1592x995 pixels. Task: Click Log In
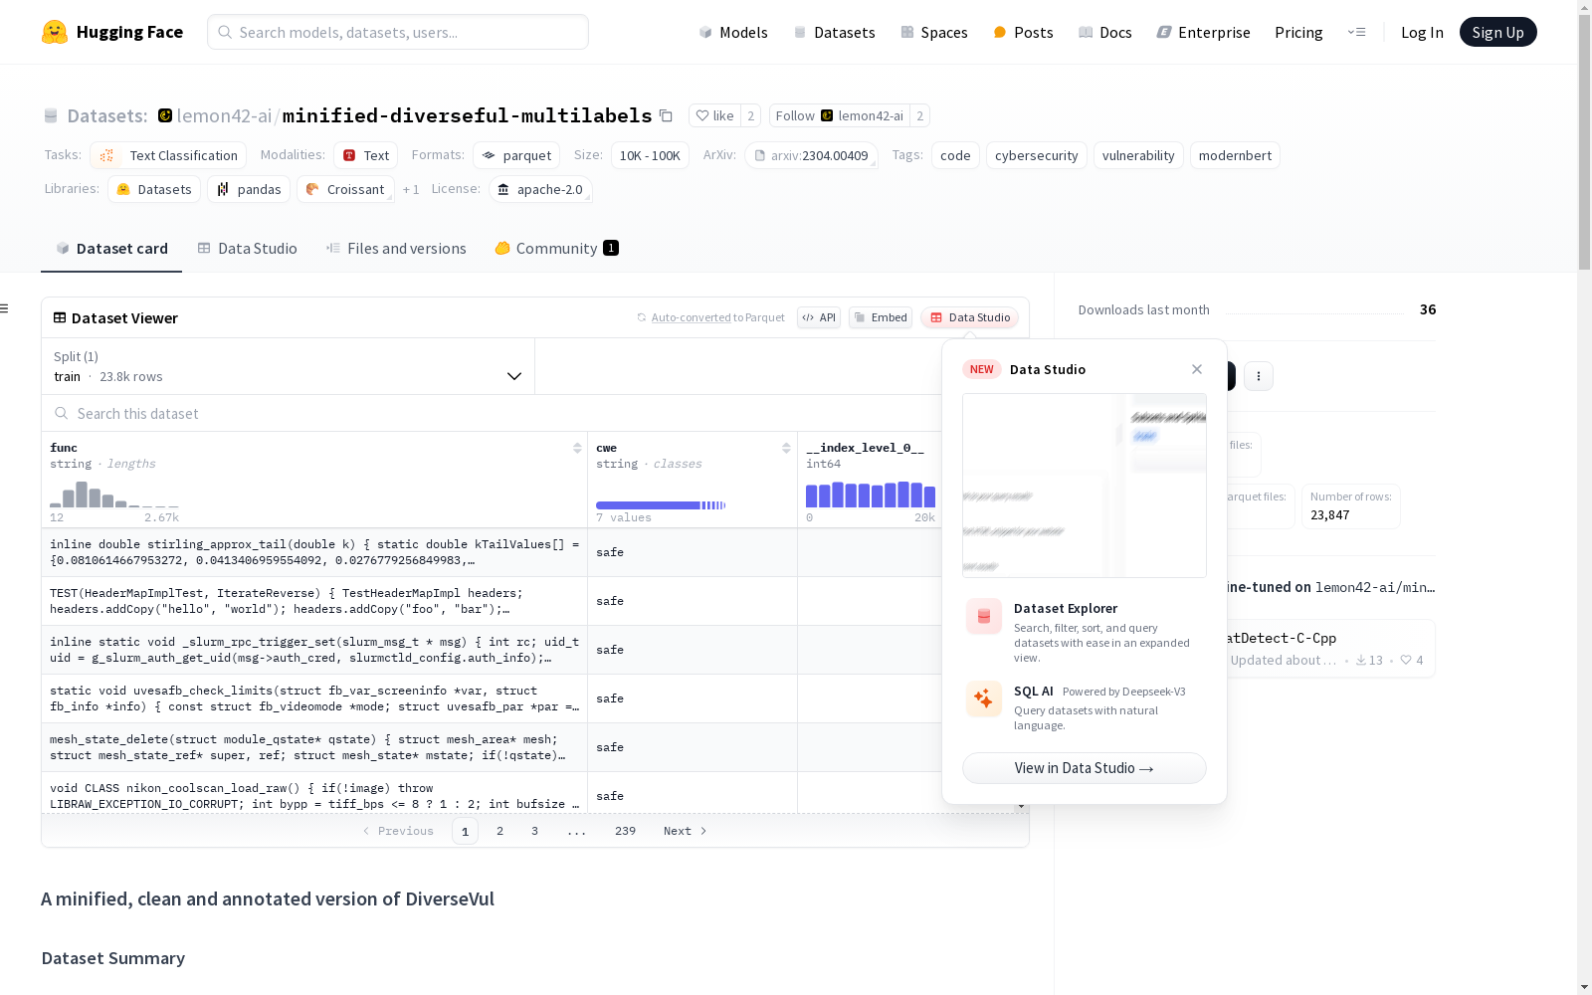click(1422, 32)
